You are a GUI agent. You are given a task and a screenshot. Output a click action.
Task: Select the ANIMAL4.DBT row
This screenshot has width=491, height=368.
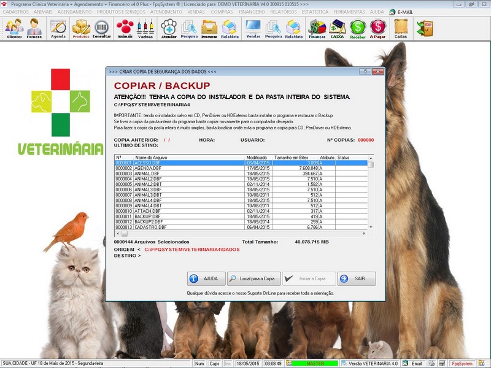pyautogui.click(x=241, y=206)
